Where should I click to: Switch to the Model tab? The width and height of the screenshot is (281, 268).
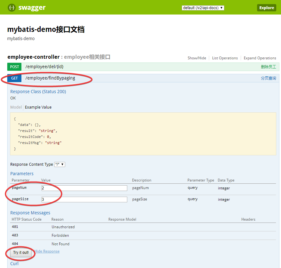tap(16, 107)
